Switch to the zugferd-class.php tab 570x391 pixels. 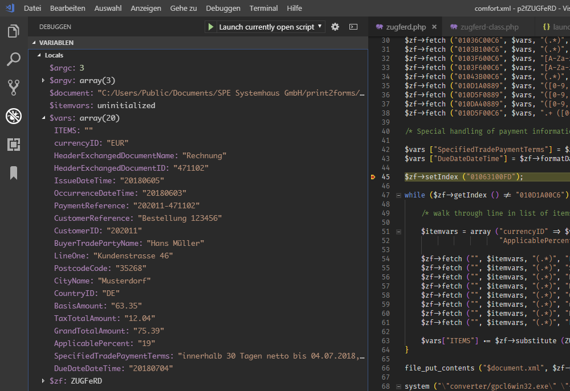pyautogui.click(x=489, y=27)
